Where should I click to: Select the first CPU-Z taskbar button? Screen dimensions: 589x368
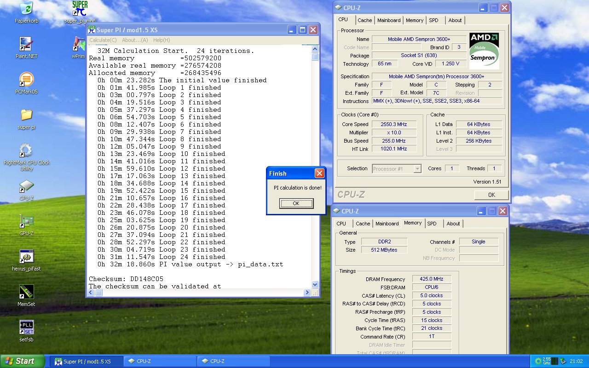click(160, 361)
